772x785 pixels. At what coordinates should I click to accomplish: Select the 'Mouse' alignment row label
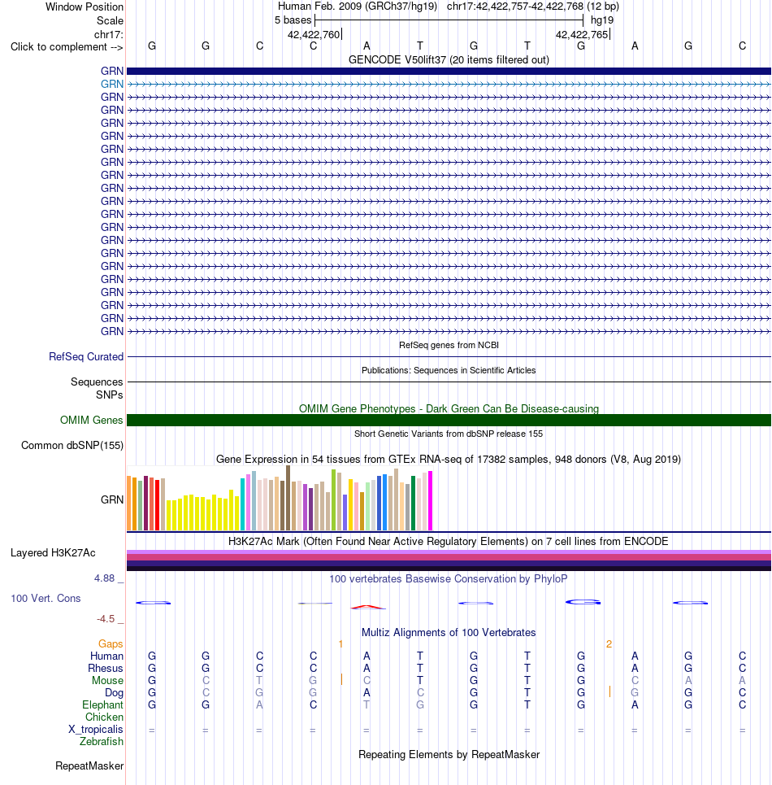[x=107, y=680]
